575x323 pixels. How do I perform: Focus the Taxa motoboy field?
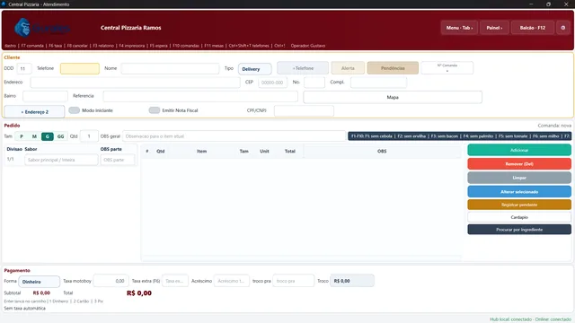tap(111, 281)
